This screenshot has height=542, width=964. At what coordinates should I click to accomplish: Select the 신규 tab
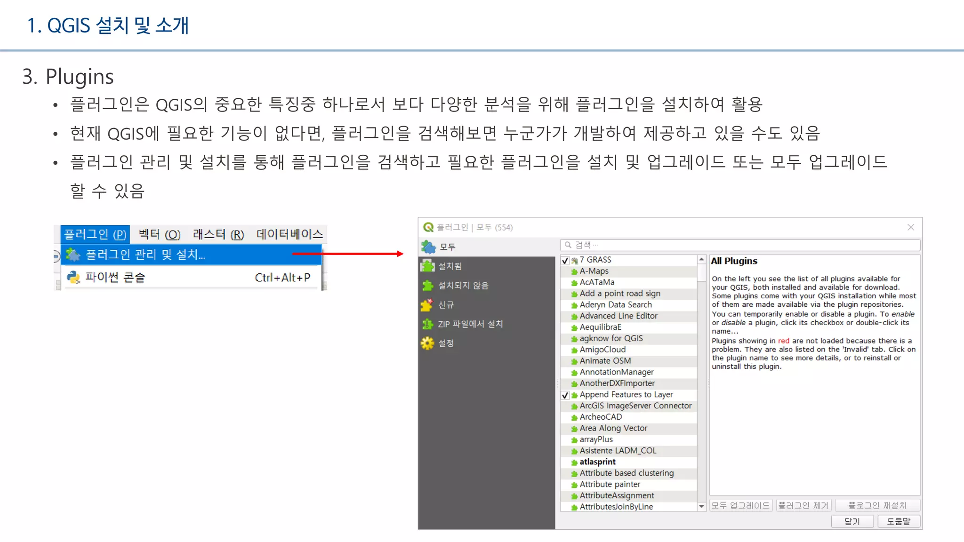tap(487, 305)
